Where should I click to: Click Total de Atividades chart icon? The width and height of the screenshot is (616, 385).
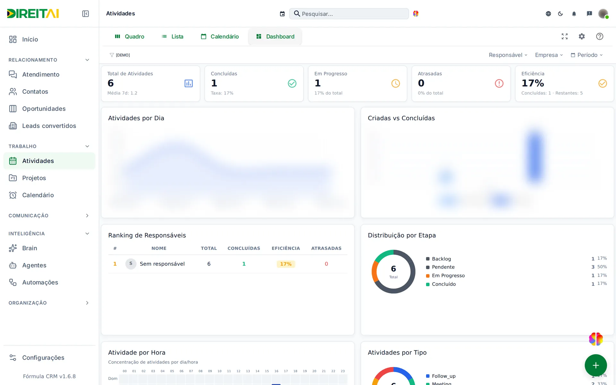[189, 83]
